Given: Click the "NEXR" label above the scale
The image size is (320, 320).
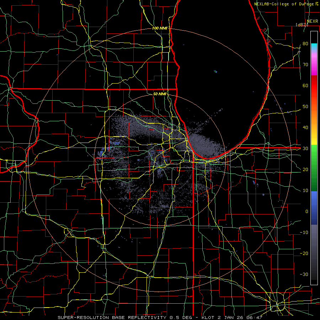Looking at the screenshot, I should (x=312, y=21).
